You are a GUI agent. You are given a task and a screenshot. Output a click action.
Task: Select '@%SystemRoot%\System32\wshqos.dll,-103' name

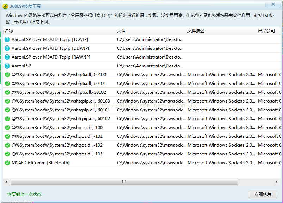pyautogui.click(x=57, y=154)
